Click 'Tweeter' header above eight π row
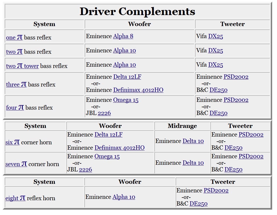The image size is (277, 215). (x=223, y=182)
